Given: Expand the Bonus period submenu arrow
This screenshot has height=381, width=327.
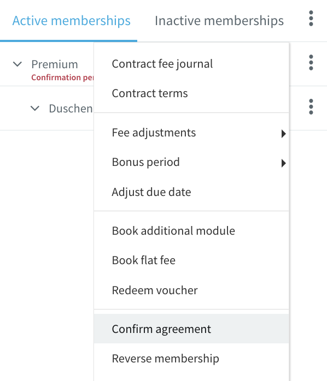Looking at the screenshot, I should point(283,163).
